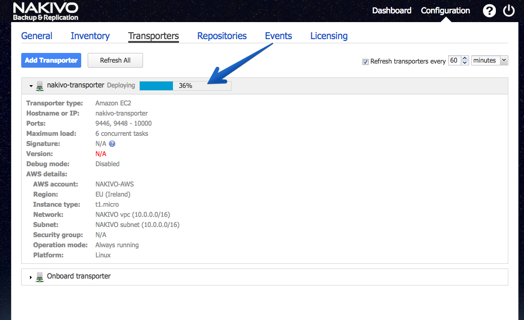The width and height of the screenshot is (524, 320).
Task: Expand the Onboard transporter entry
Action: tap(31, 277)
